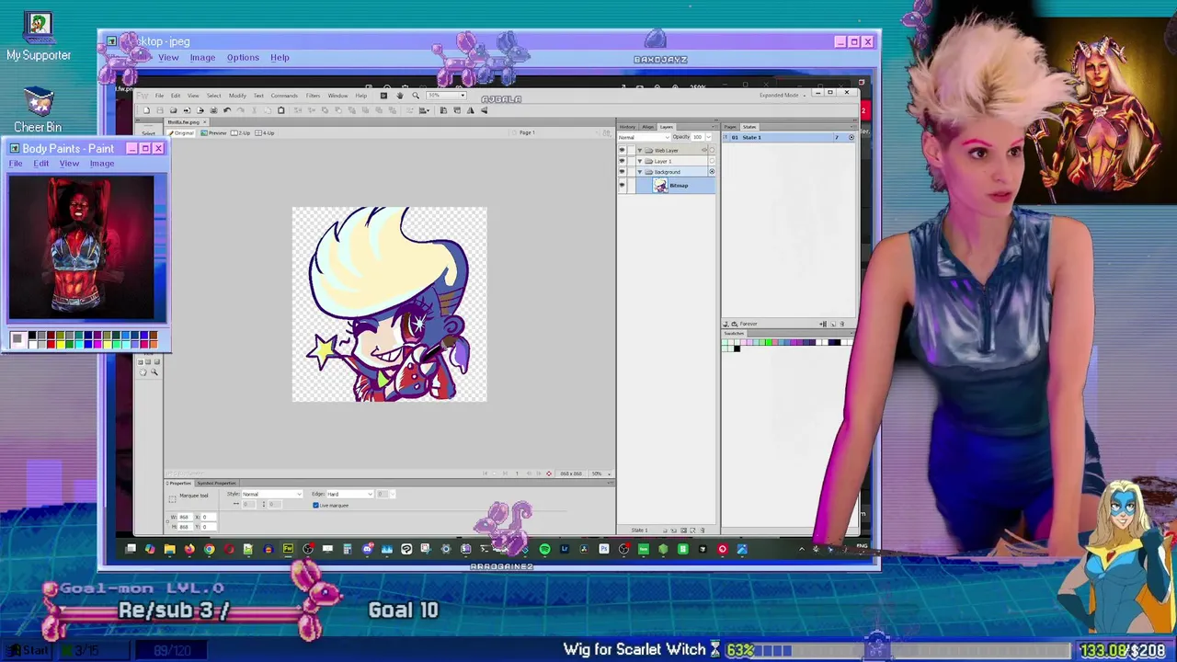Viewport: 1177px width, 662px height.
Task: Collapse the Web Layer folder triangle
Action: click(640, 150)
